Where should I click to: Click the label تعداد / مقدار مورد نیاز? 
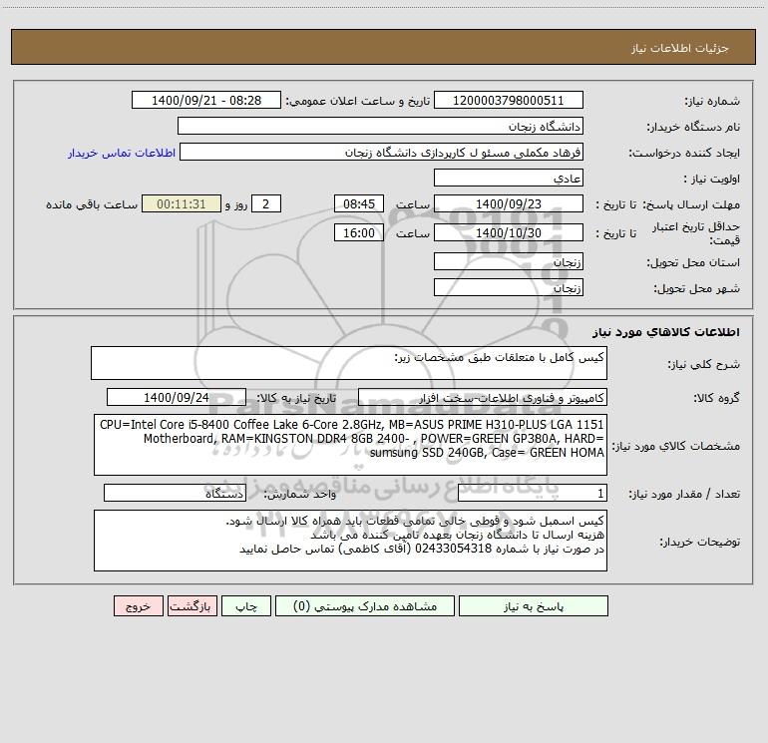(684, 494)
